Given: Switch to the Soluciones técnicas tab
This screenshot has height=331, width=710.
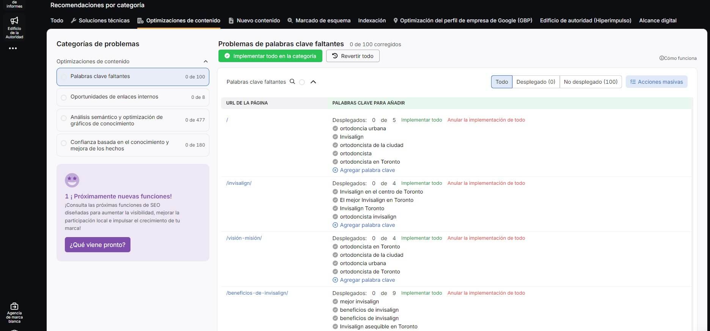Looking at the screenshot, I should point(100,20).
